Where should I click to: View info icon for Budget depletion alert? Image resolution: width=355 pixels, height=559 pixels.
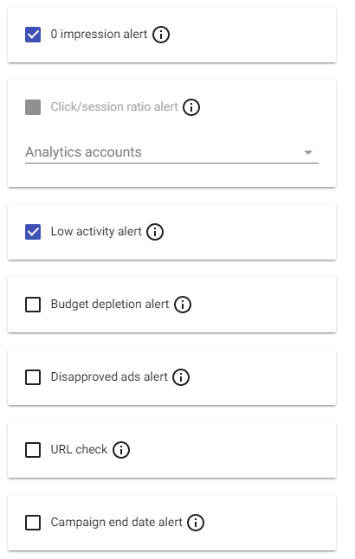coord(183,305)
